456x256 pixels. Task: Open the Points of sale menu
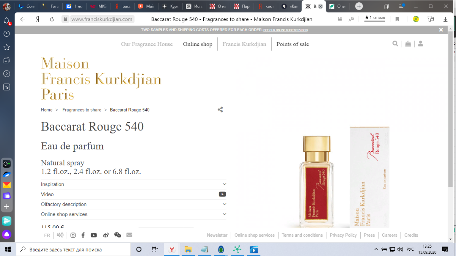tap(293, 44)
